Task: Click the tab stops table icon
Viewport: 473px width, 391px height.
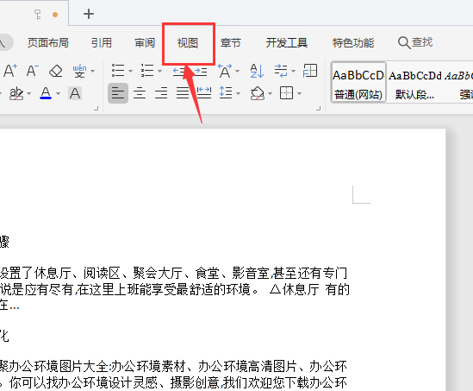Action: 310,71
